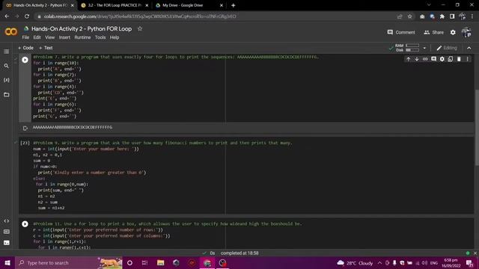Open the table of contents sidebar

click(7, 52)
